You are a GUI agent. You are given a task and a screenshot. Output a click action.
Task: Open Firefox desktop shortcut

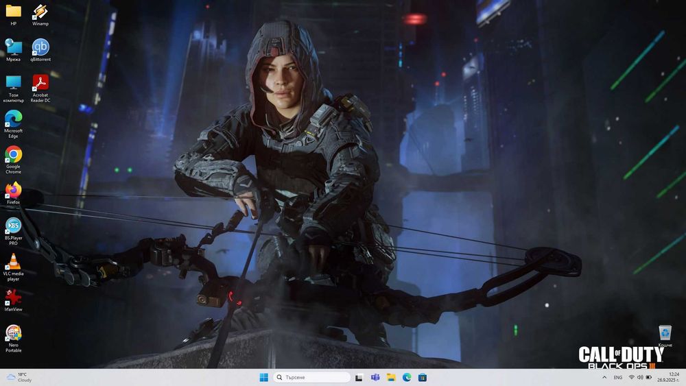pyautogui.click(x=13, y=190)
